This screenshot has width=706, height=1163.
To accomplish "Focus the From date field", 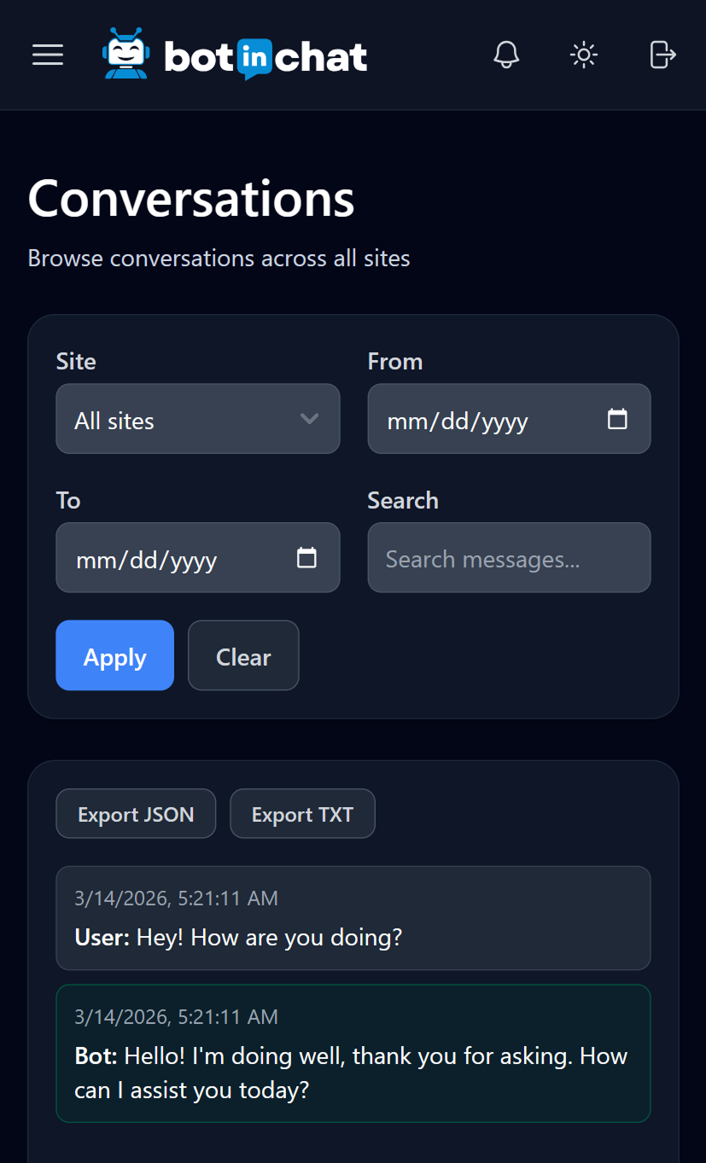I will pyautogui.click(x=478, y=420).
